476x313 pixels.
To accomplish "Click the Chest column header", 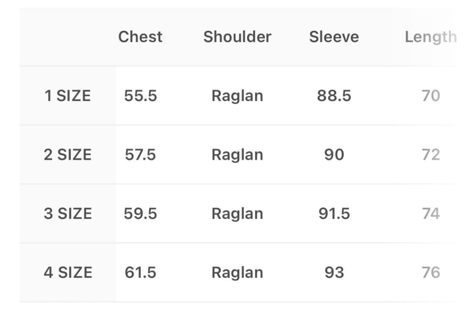I will point(140,37).
